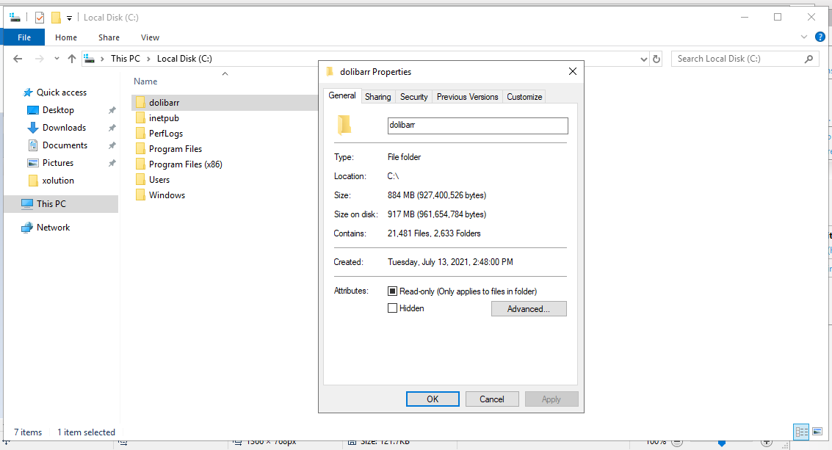This screenshot has width=832, height=450.
Task: Click the large folder icon in Properties dialog
Action: click(344, 126)
